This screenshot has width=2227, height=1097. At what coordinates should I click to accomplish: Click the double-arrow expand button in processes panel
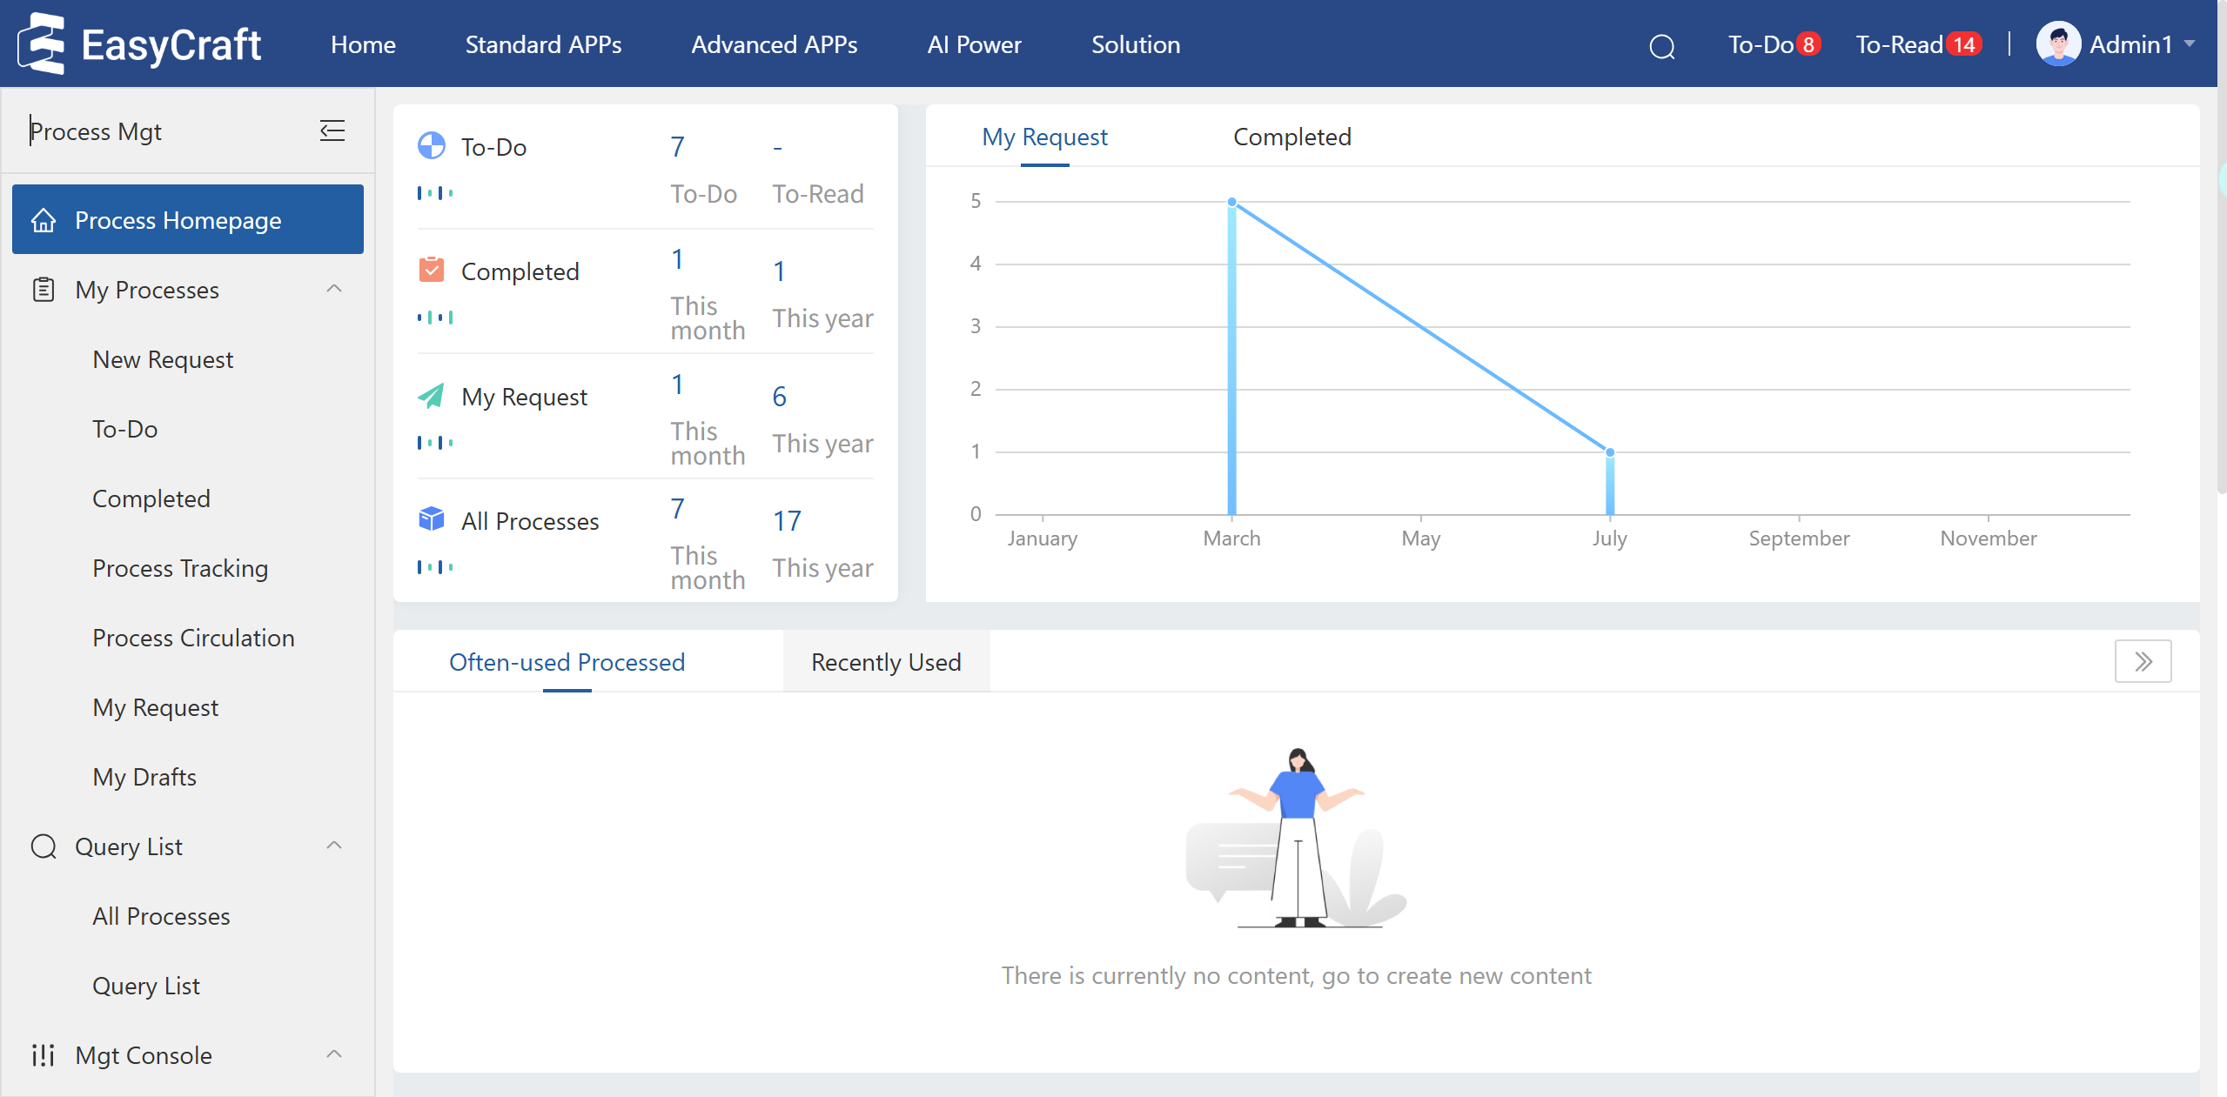click(x=2143, y=662)
